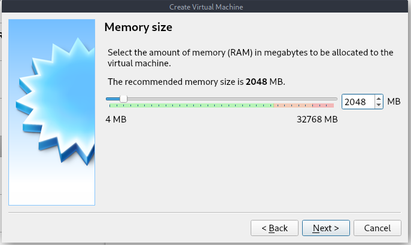Click the red zone of memory scale

click(x=323, y=106)
